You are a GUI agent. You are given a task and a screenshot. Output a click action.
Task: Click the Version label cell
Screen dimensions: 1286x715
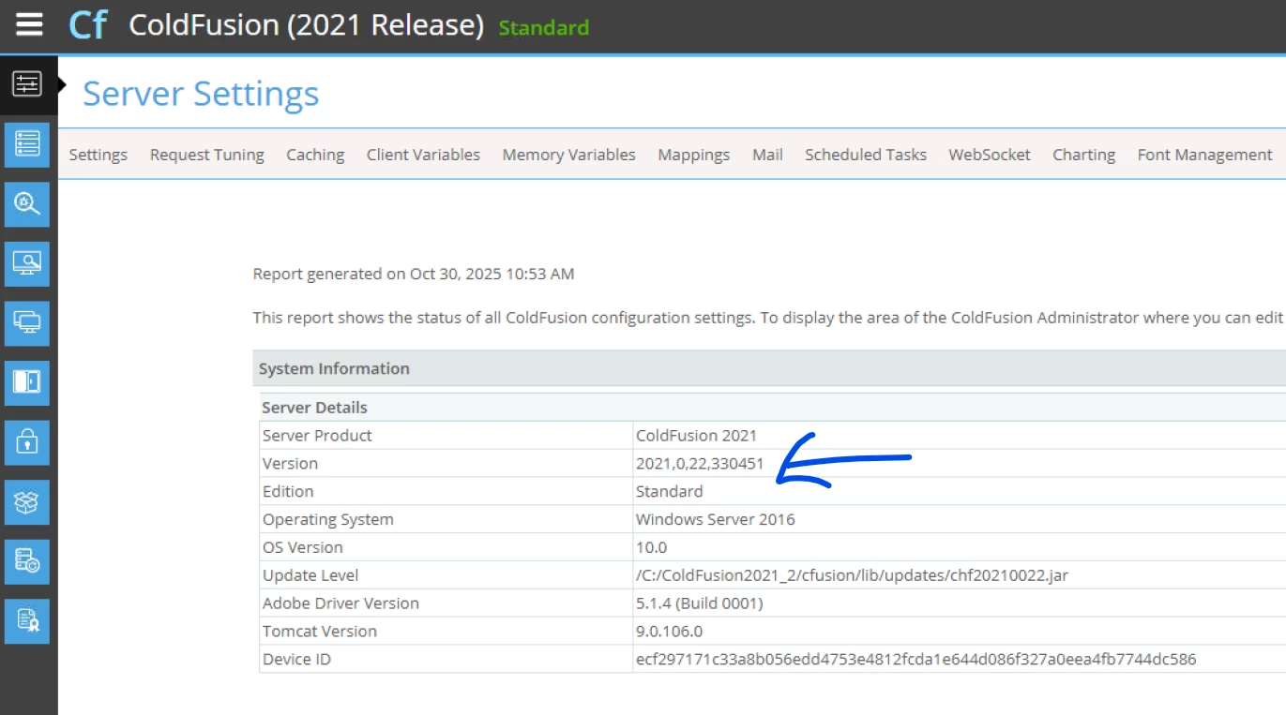[x=447, y=463]
